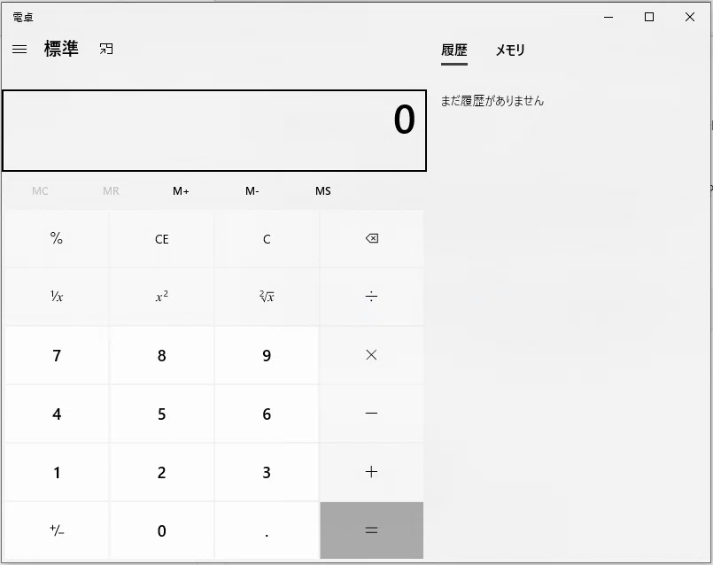Clear all with the C button

[267, 238]
